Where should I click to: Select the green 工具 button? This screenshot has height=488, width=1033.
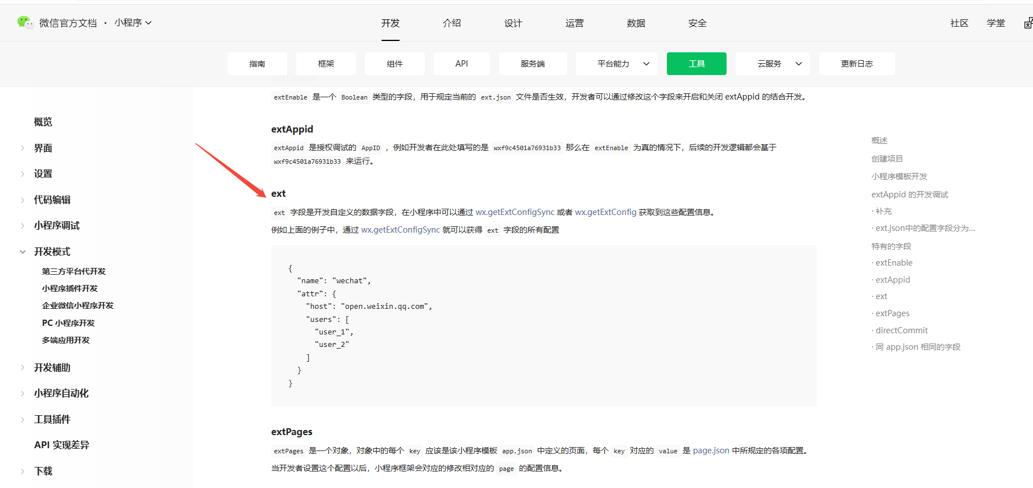(x=696, y=64)
